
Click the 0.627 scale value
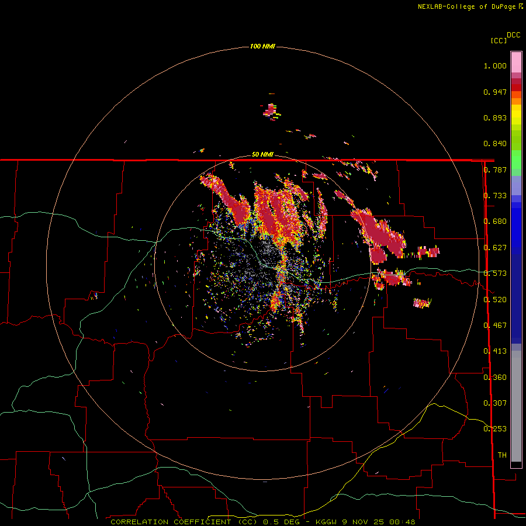(495, 248)
